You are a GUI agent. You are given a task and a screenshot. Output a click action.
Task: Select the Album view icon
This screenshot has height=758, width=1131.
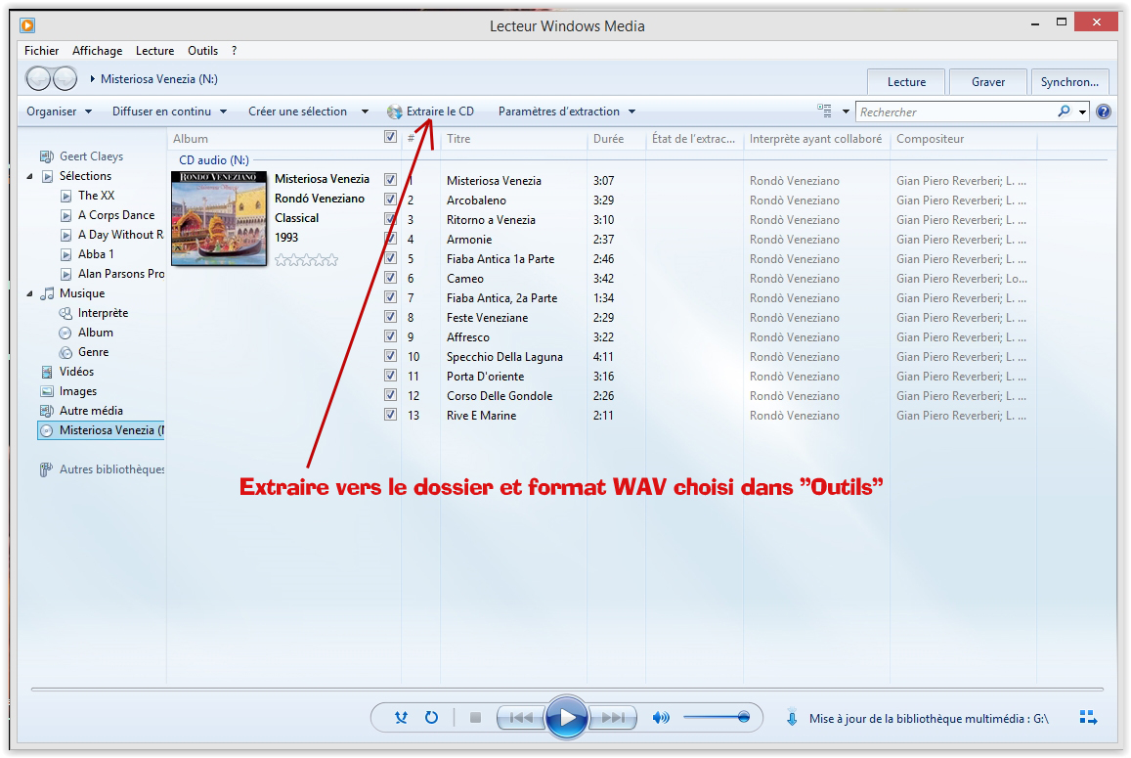(65, 333)
